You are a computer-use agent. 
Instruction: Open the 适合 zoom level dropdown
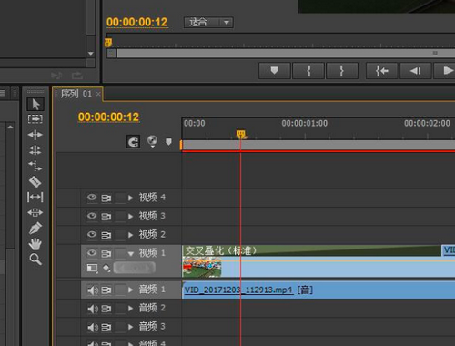[208, 23]
